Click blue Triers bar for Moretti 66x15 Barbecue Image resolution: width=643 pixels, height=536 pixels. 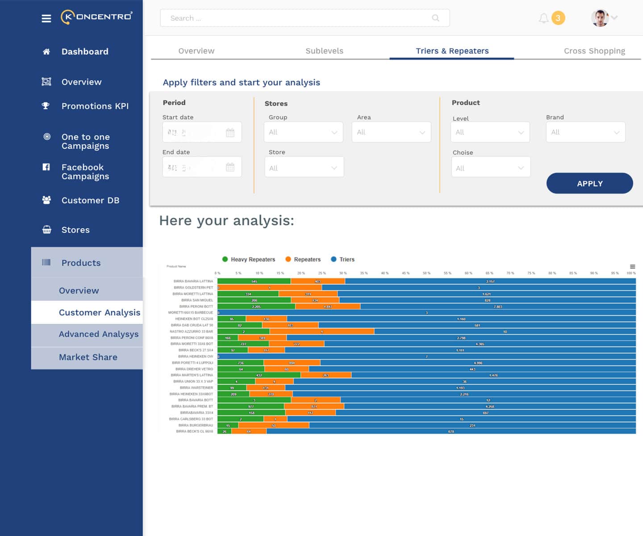tap(428, 313)
